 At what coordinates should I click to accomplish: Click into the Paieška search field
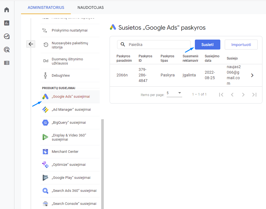[x=154, y=45]
